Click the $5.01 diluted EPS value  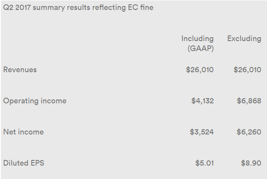(x=205, y=163)
